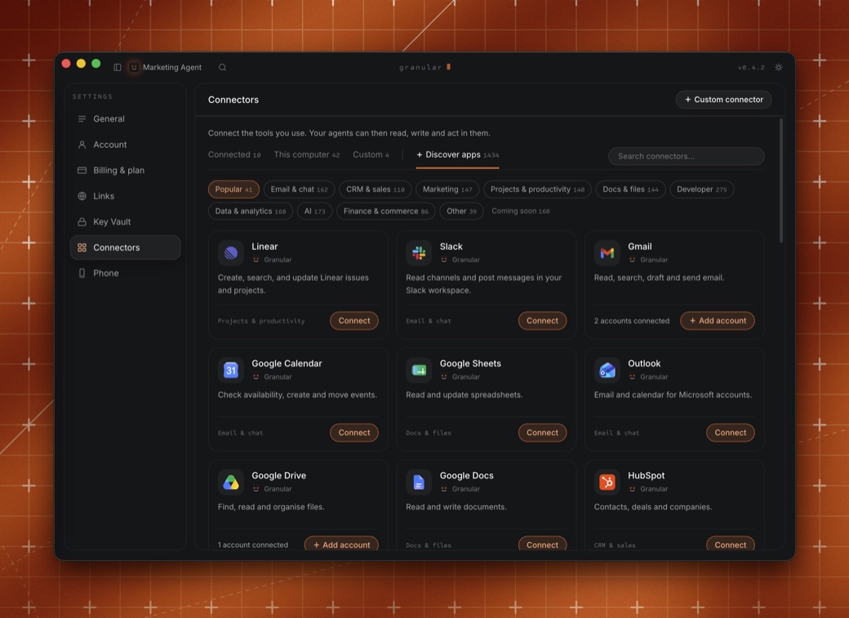Connect Google Docs
This screenshot has width=849, height=618.
(x=542, y=545)
